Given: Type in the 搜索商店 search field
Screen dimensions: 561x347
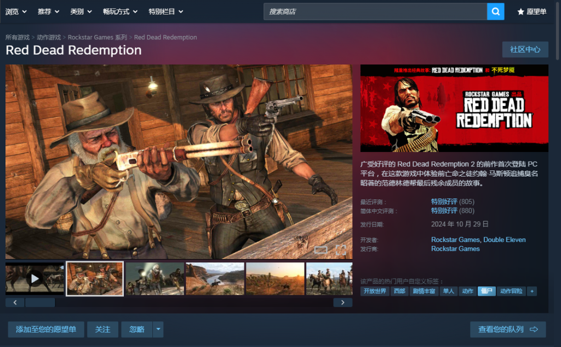Looking at the screenshot, I should [x=375, y=11].
